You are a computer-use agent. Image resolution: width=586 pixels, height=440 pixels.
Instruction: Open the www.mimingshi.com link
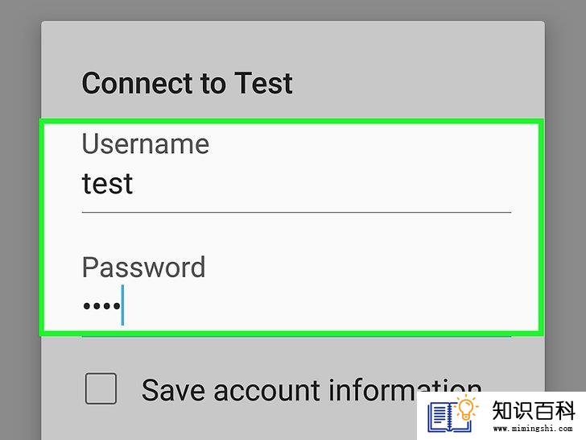pyautogui.click(x=533, y=429)
